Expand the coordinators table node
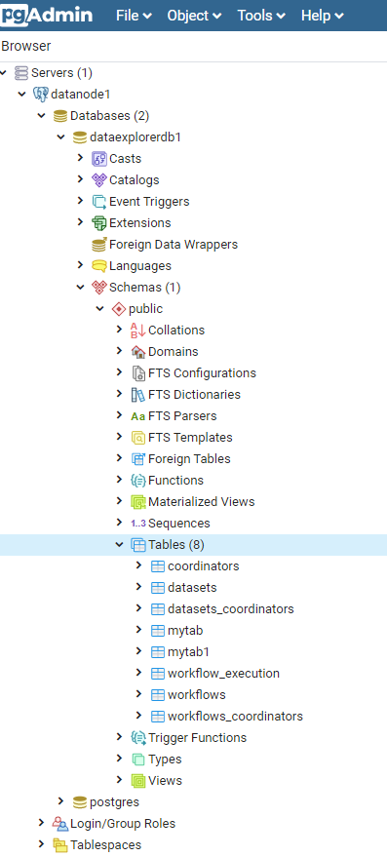The height and width of the screenshot is (857, 387). (139, 565)
